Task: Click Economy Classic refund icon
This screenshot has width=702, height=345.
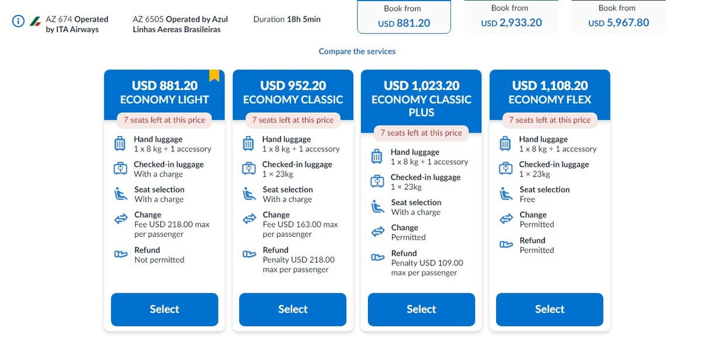Action: click(x=249, y=254)
